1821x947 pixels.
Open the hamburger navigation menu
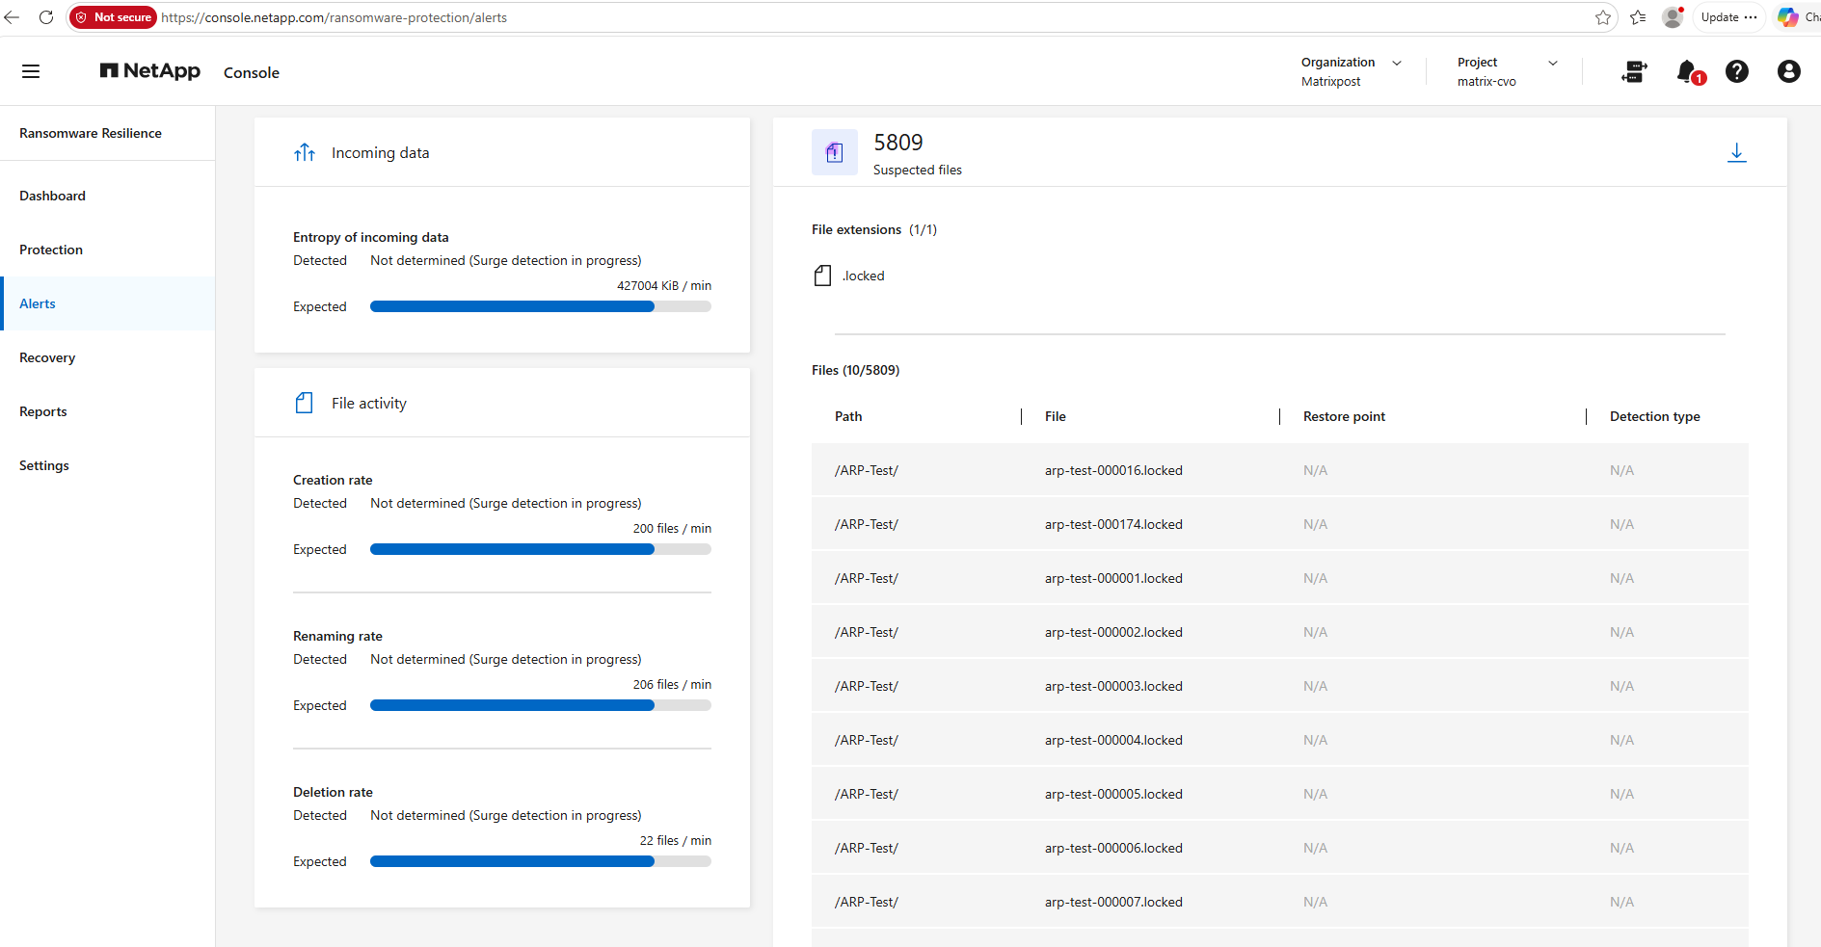click(x=31, y=71)
